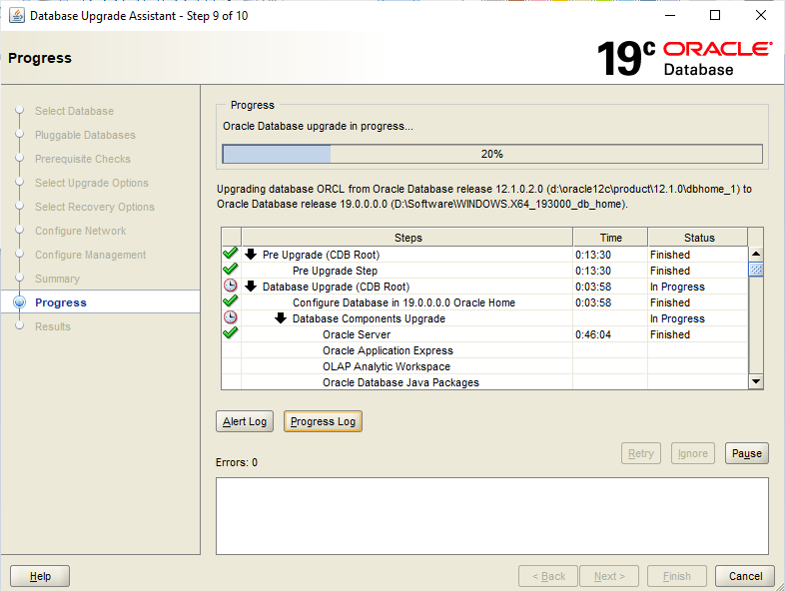Click green checkmark beside Oracle Server
Screen dimensions: 785x592
(231, 333)
